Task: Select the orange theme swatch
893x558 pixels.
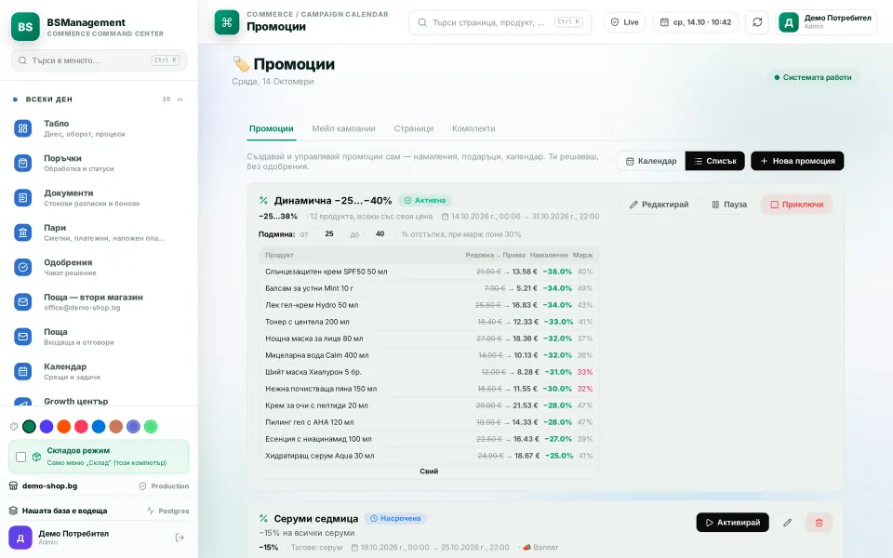Action: click(64, 427)
